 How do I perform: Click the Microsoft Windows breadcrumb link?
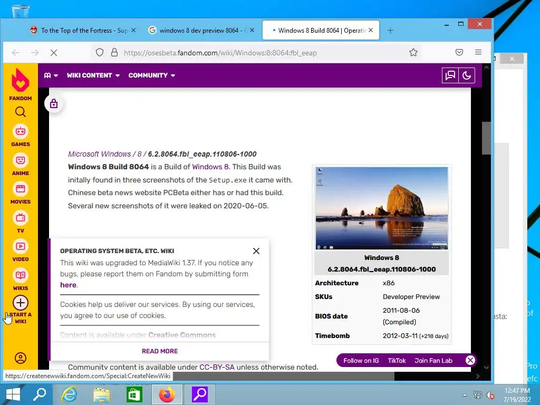pyautogui.click(x=100, y=154)
